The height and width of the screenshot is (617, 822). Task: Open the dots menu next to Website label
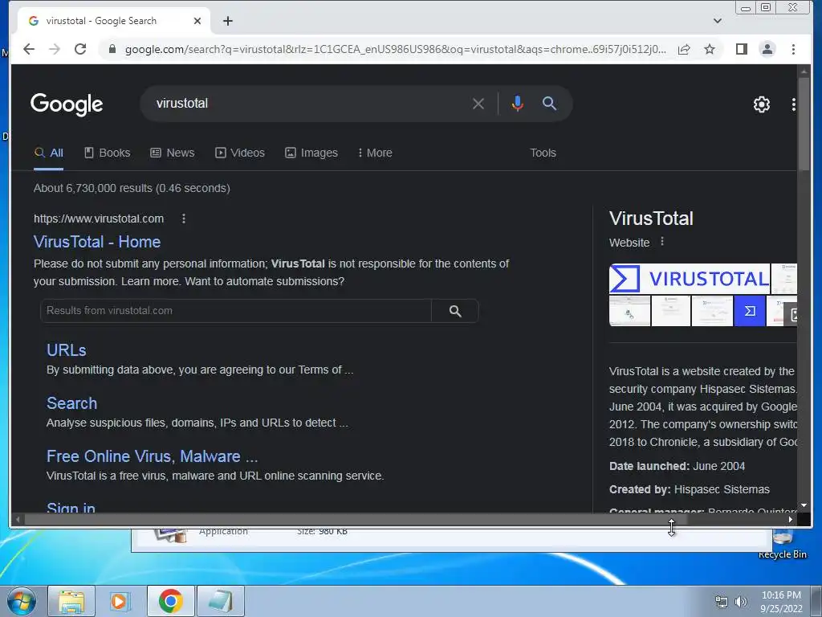pyautogui.click(x=662, y=241)
